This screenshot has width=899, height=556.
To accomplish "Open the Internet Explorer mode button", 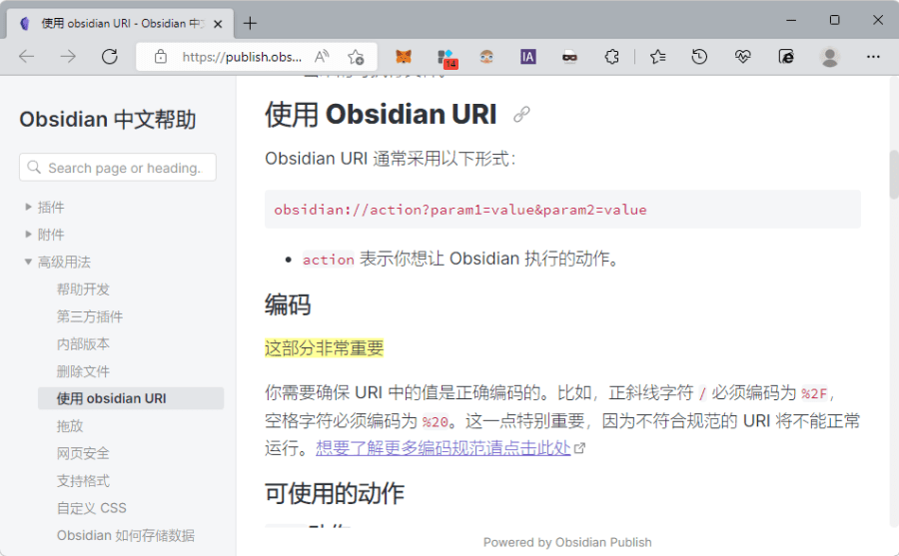I will [786, 56].
